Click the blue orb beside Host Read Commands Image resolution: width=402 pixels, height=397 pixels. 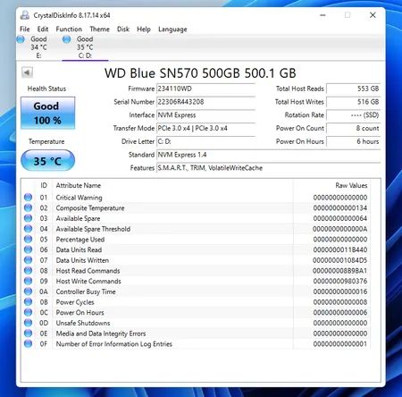click(28, 270)
